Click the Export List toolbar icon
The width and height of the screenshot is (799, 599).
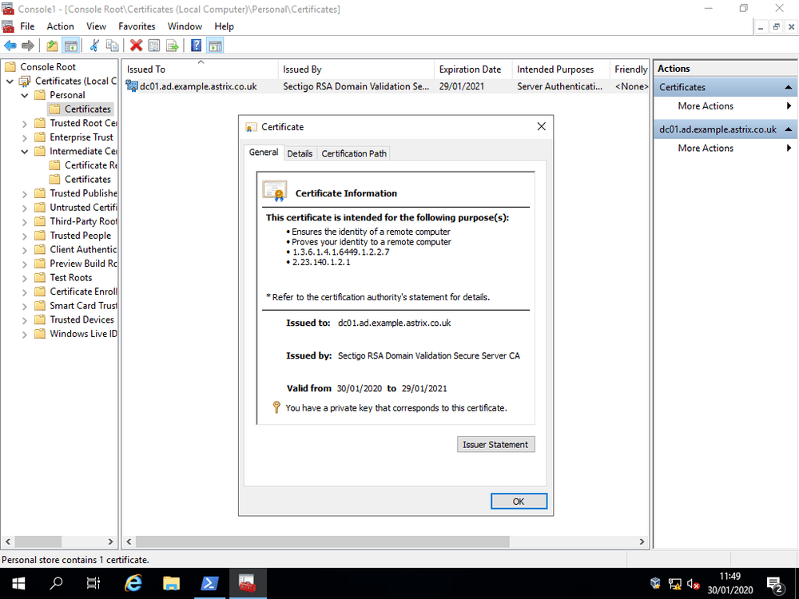(173, 46)
